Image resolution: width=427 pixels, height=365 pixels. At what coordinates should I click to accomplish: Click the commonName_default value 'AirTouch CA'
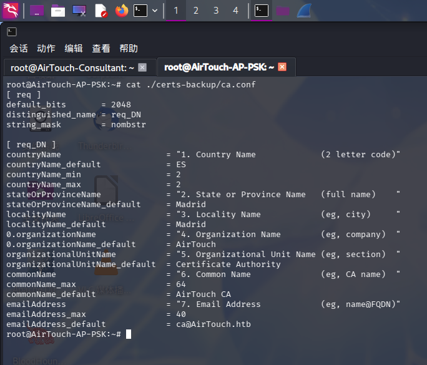(204, 294)
